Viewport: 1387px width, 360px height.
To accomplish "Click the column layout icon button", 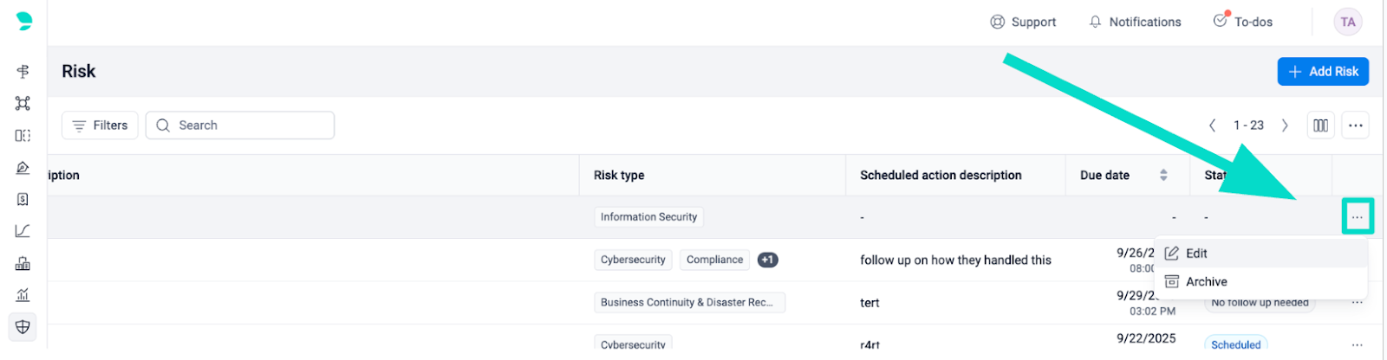I will click(1320, 125).
